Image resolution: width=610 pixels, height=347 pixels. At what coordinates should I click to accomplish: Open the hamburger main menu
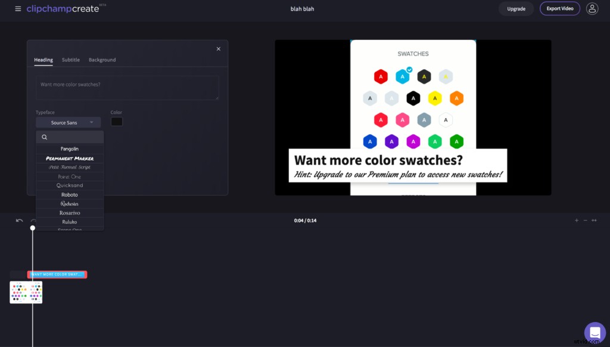coord(17,8)
